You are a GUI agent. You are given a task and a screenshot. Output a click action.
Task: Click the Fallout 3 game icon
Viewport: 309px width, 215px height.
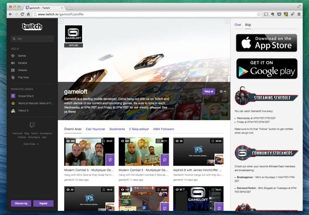pyautogui.click(x=13, y=111)
